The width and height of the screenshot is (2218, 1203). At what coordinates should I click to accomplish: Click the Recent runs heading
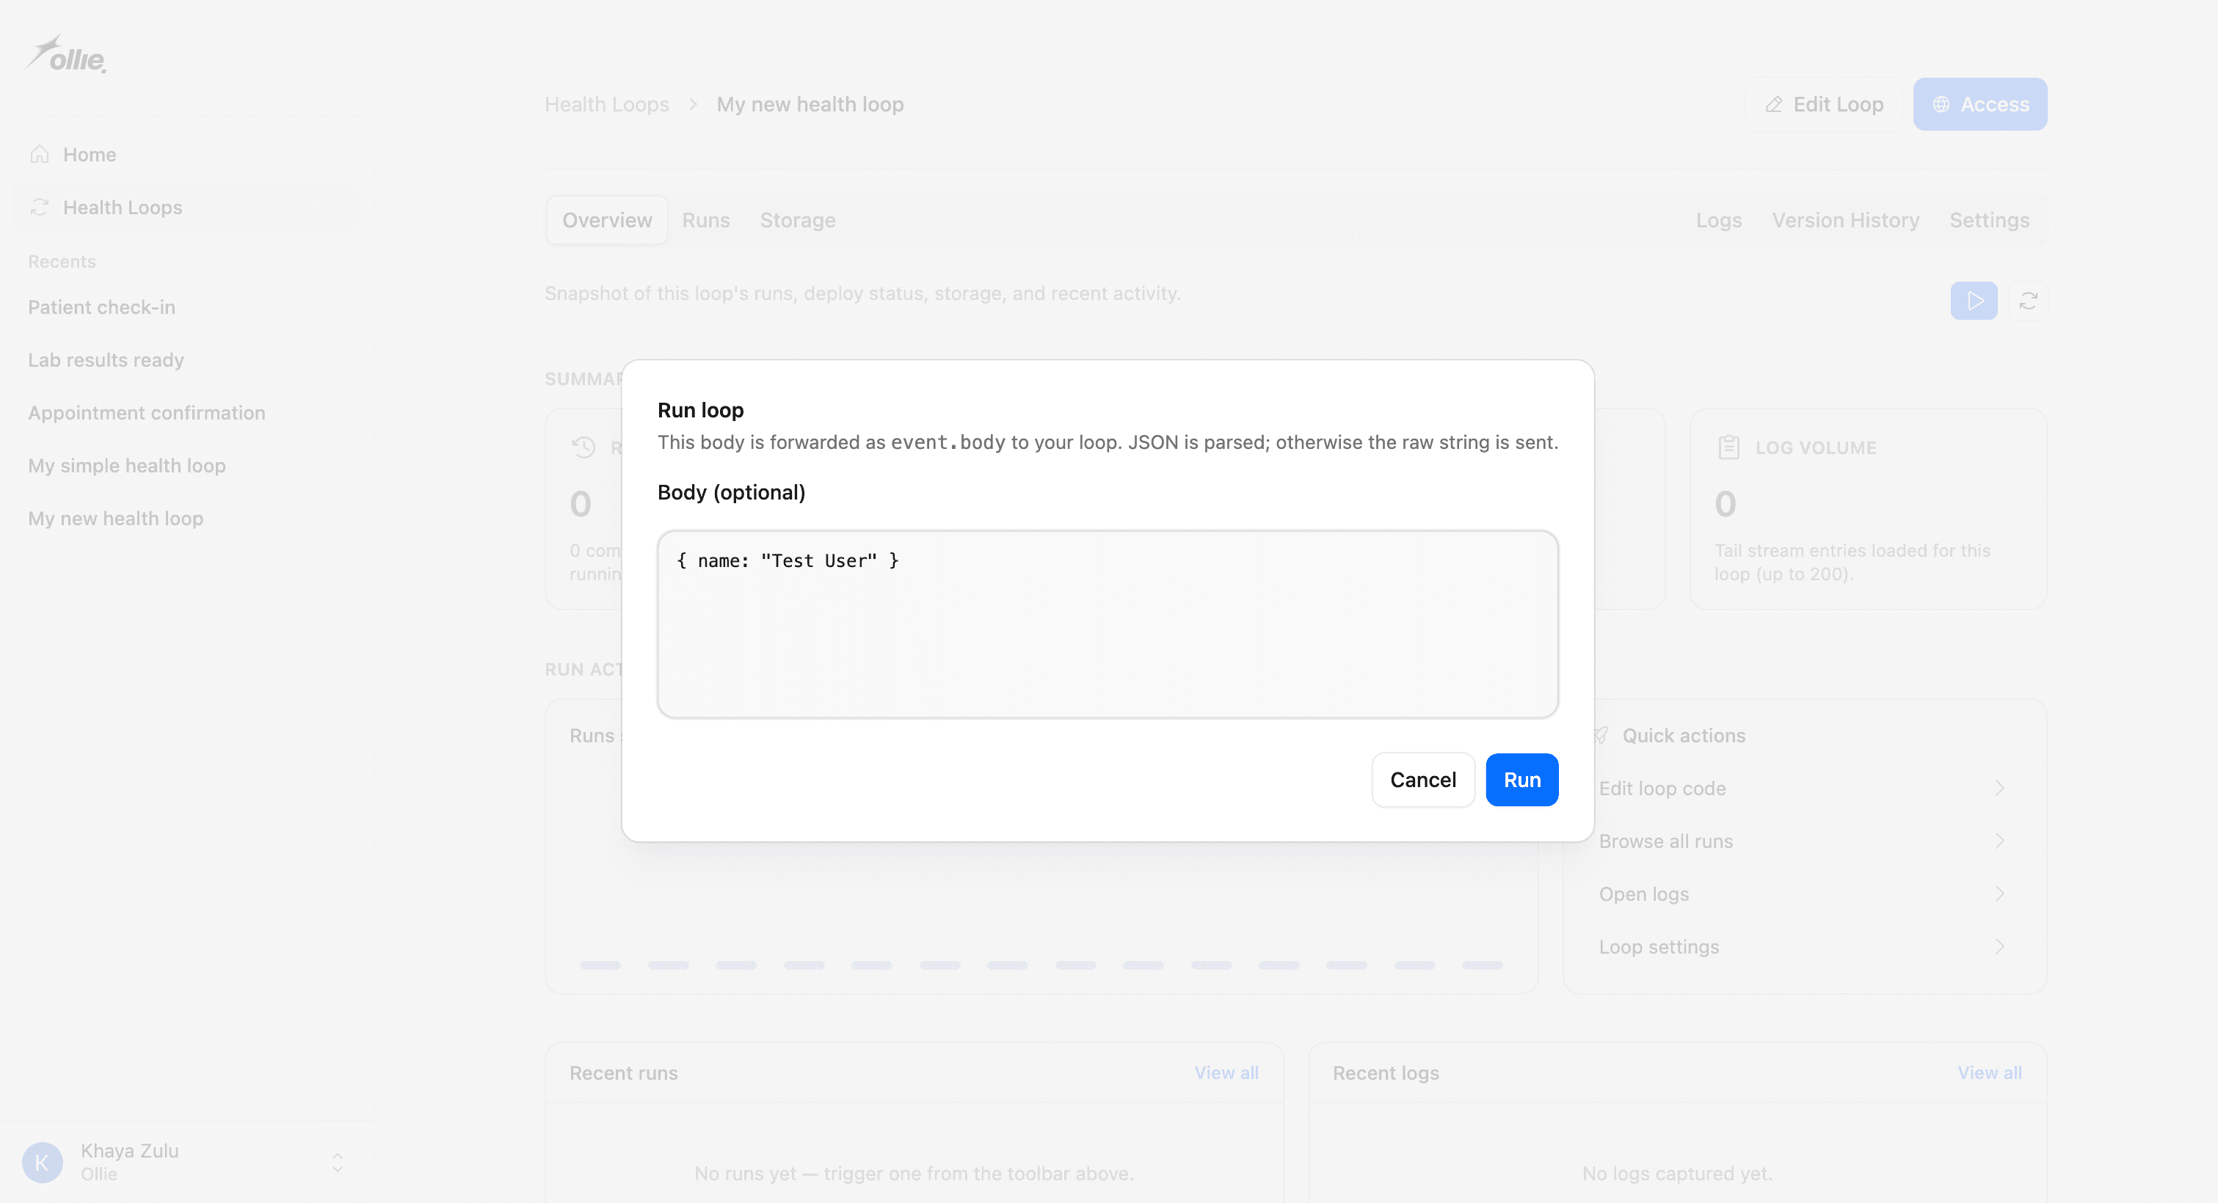(x=623, y=1073)
